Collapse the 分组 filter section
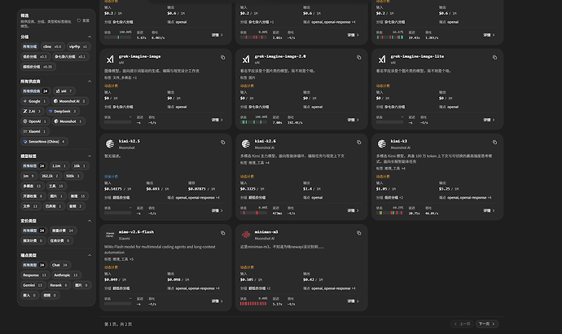 pos(90,37)
